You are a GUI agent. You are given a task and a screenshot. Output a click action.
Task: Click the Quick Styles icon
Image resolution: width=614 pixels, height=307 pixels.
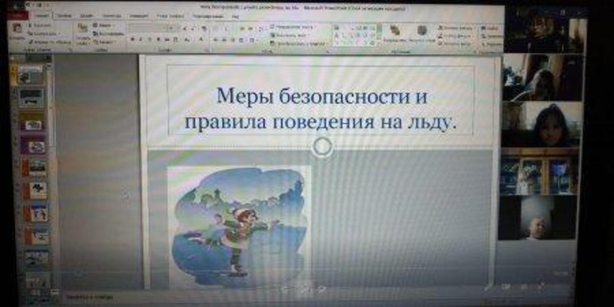tap(423, 31)
